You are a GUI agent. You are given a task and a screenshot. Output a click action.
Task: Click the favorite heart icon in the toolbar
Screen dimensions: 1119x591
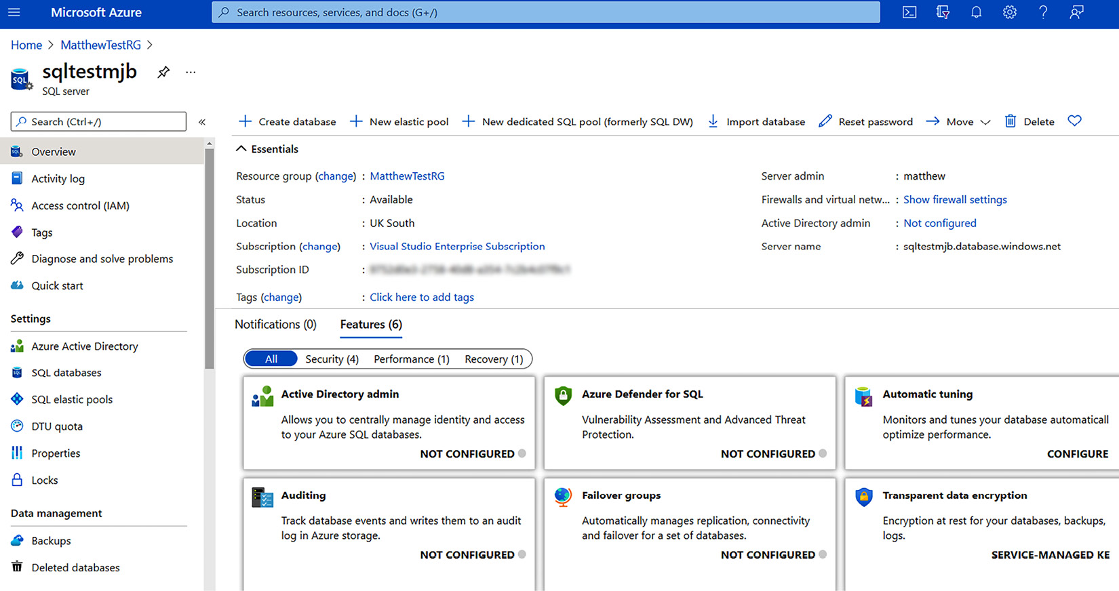click(x=1074, y=121)
